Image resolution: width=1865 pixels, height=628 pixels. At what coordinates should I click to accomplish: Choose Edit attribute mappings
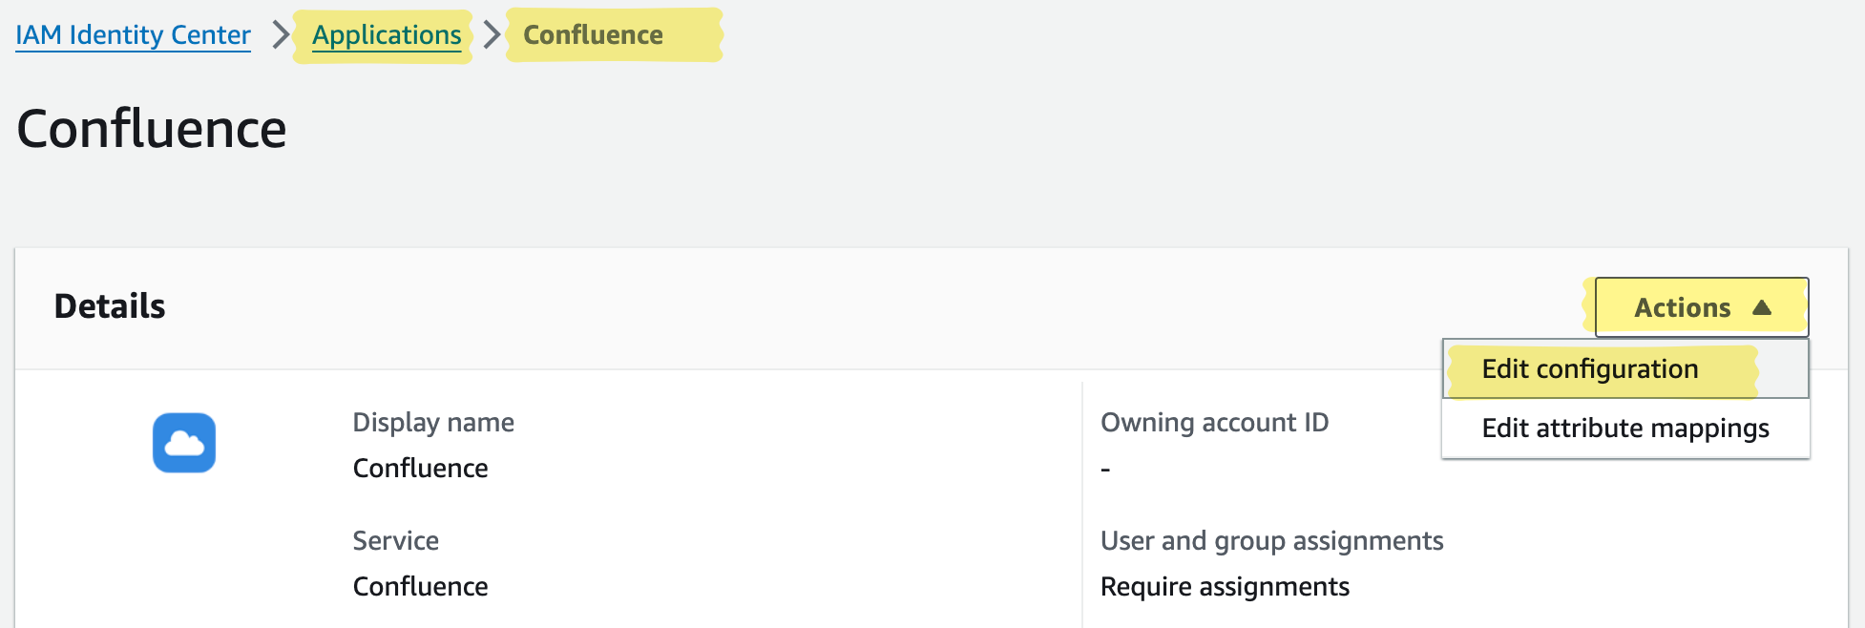pyautogui.click(x=1624, y=429)
